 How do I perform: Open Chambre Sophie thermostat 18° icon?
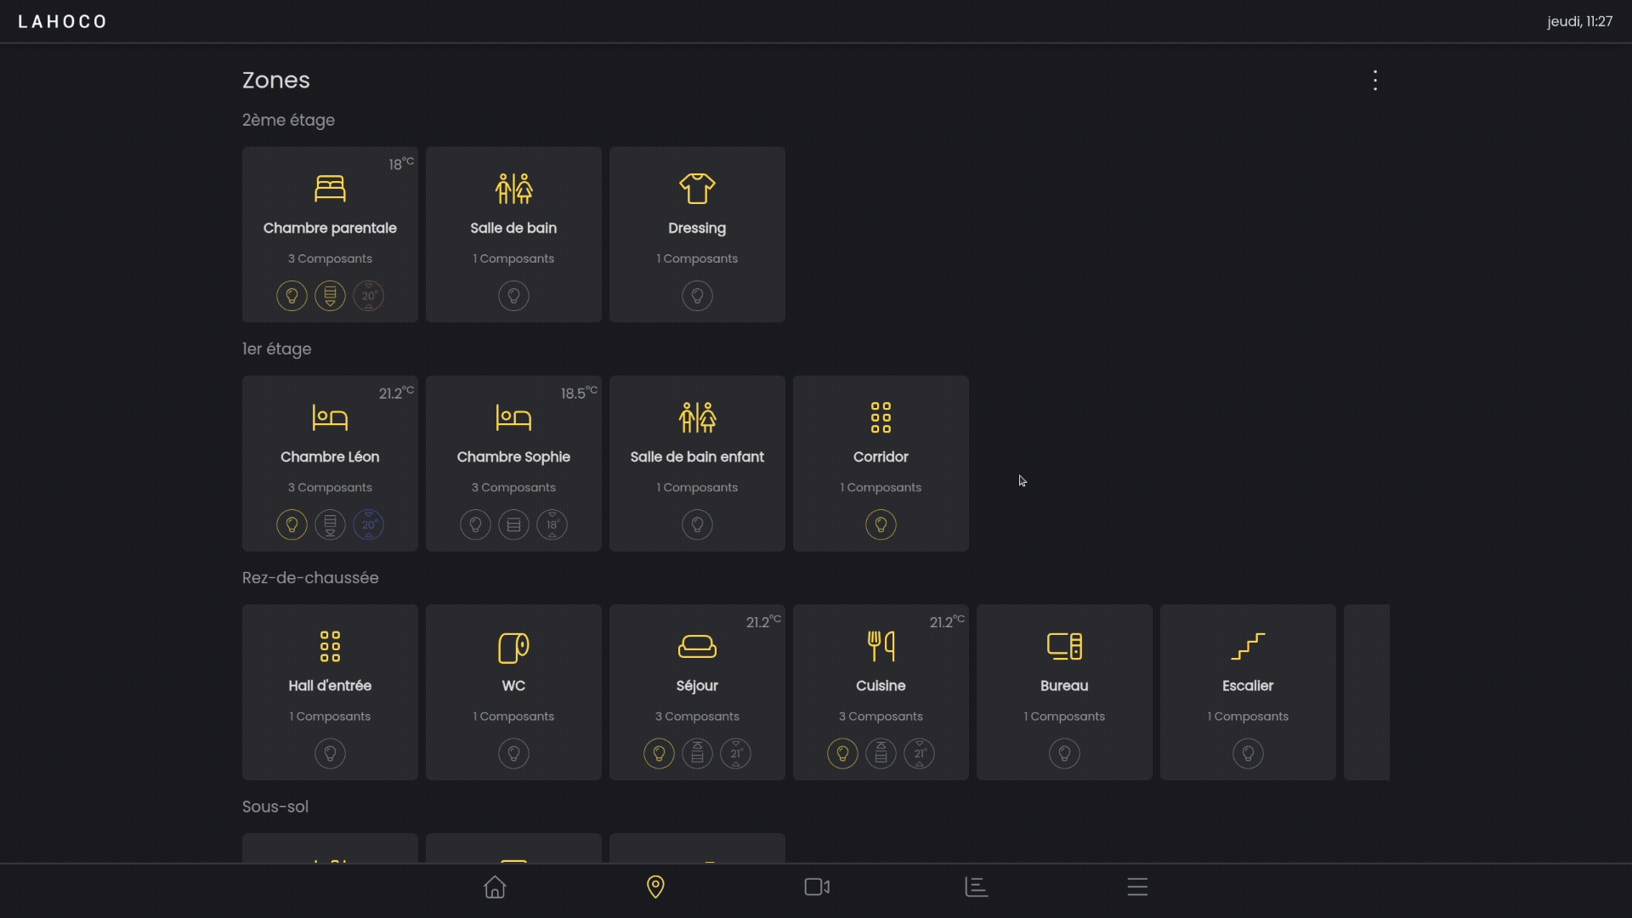pos(552,524)
